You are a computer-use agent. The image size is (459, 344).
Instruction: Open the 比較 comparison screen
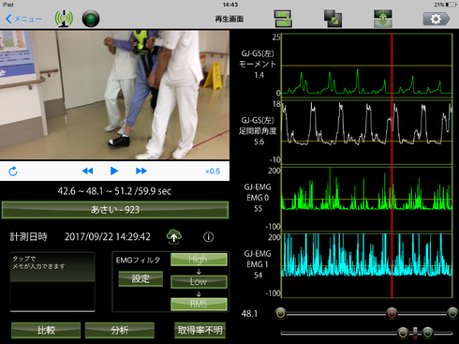[x=46, y=330]
